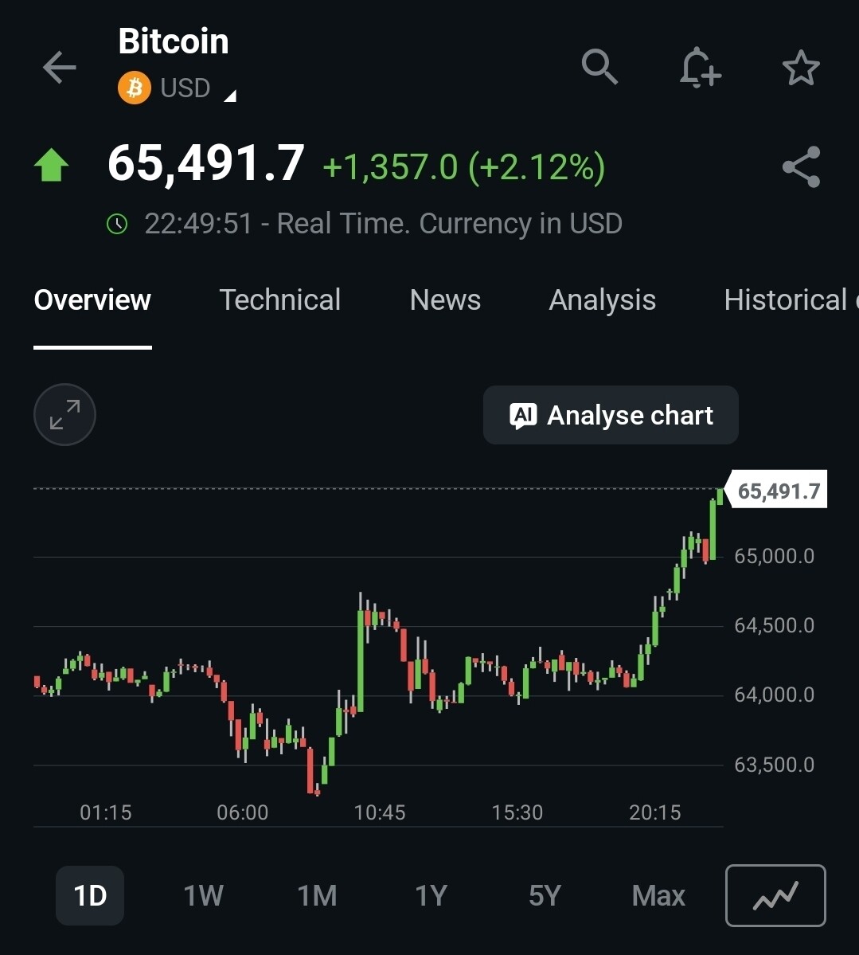
Task: Show the Max time range
Action: coord(658,895)
